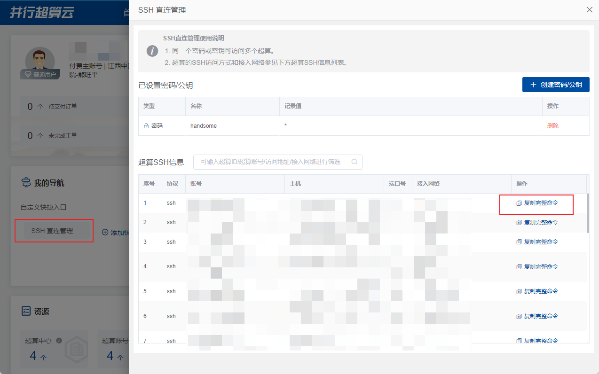Image resolution: width=599 pixels, height=374 pixels.
Task: Copy the full command for row 5
Action: point(537,291)
